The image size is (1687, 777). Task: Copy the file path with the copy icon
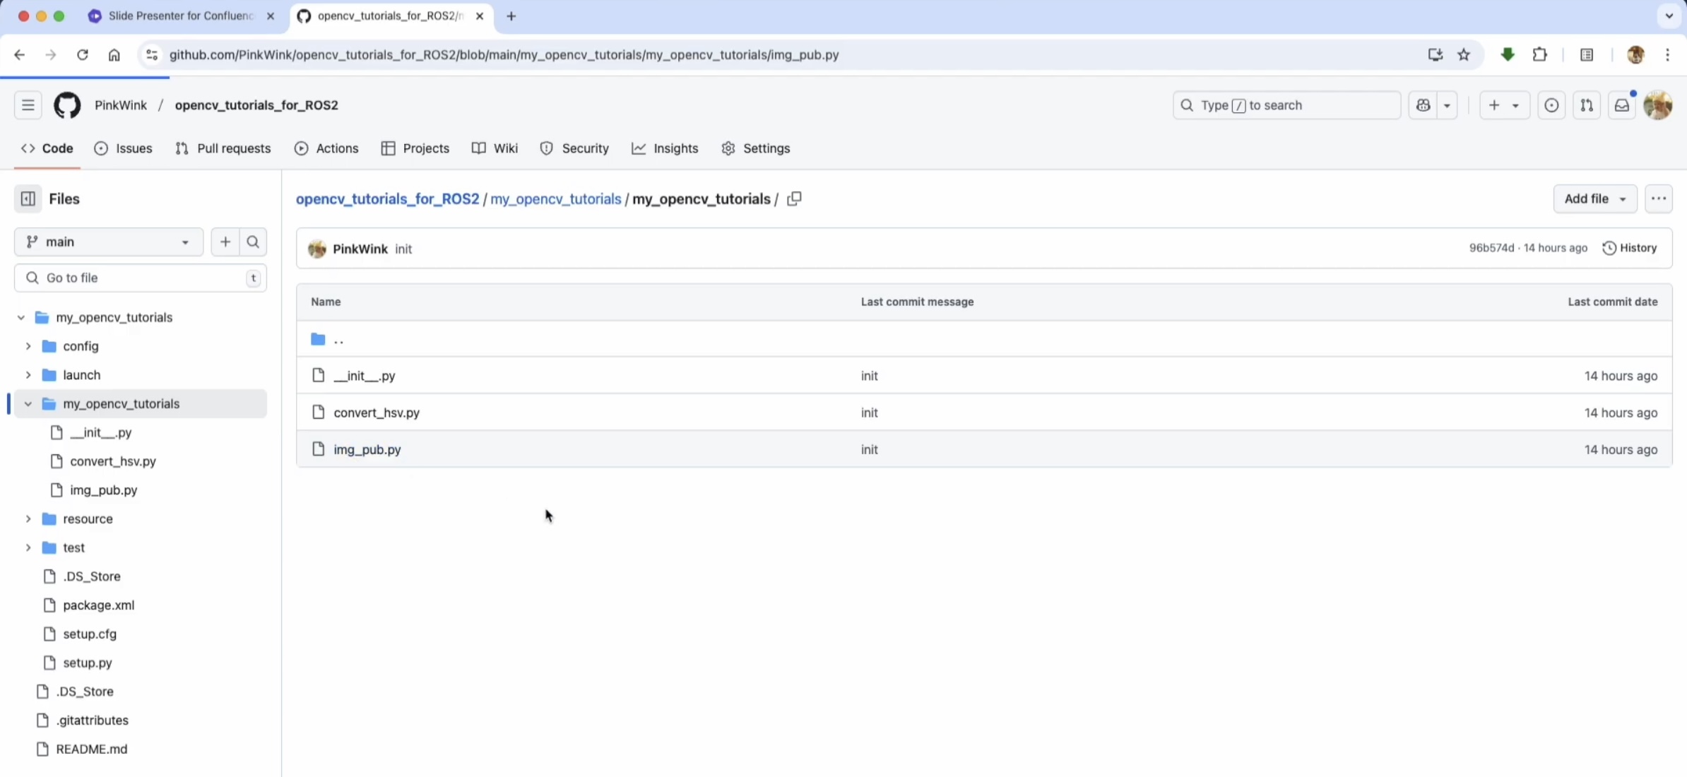click(x=794, y=199)
